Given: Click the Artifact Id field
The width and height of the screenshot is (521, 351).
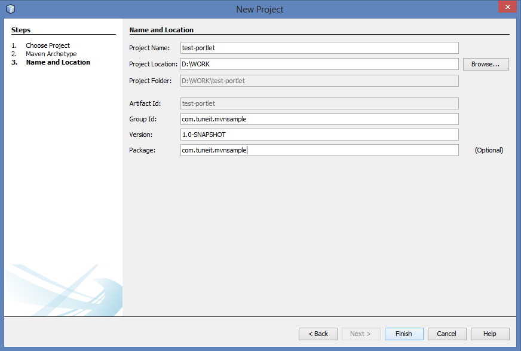Looking at the screenshot, I should pyautogui.click(x=320, y=103).
